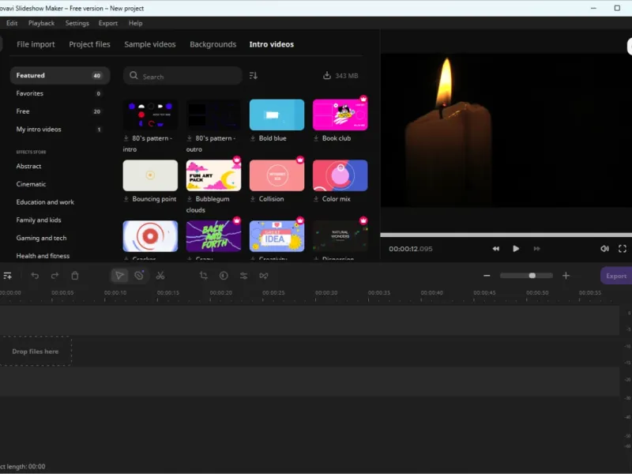Zoom out the timeline with minus
The width and height of the screenshot is (632, 474).
click(x=487, y=276)
